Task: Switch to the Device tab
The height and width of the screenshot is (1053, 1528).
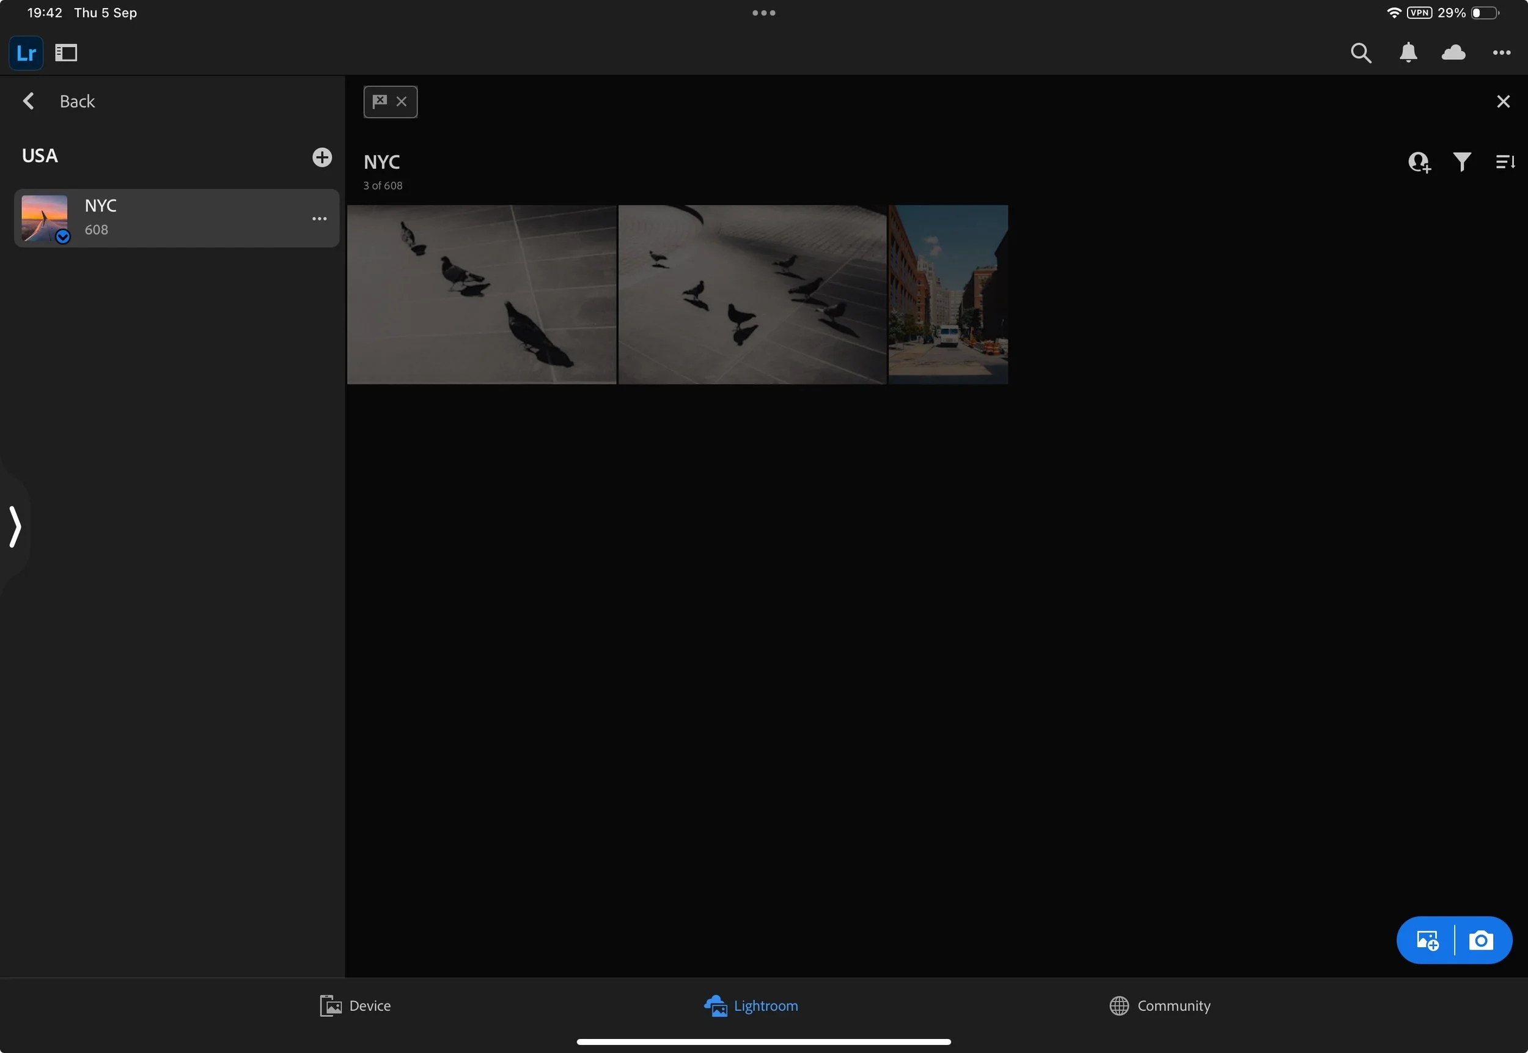Action: (x=356, y=1005)
